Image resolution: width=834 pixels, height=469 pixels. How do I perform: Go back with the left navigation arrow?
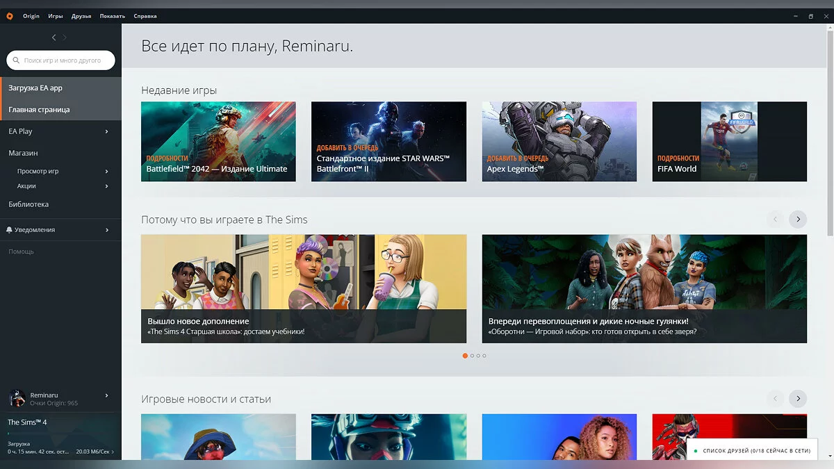(54, 38)
